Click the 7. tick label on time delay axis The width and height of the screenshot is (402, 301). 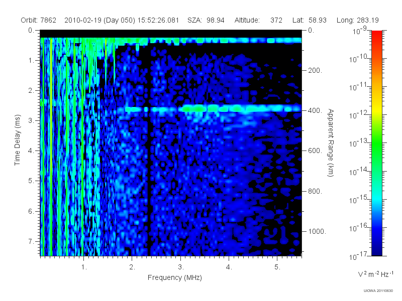click(x=31, y=241)
